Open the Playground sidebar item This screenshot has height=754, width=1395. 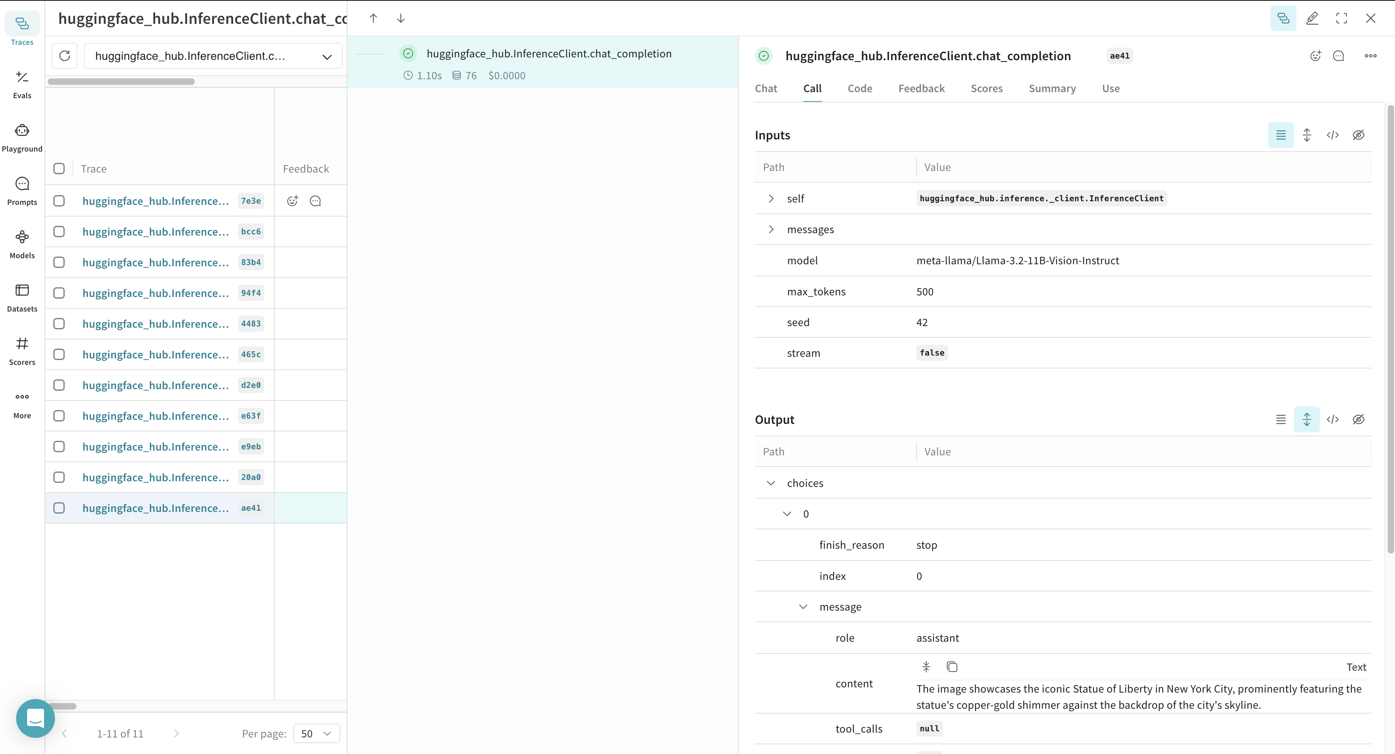click(x=22, y=137)
